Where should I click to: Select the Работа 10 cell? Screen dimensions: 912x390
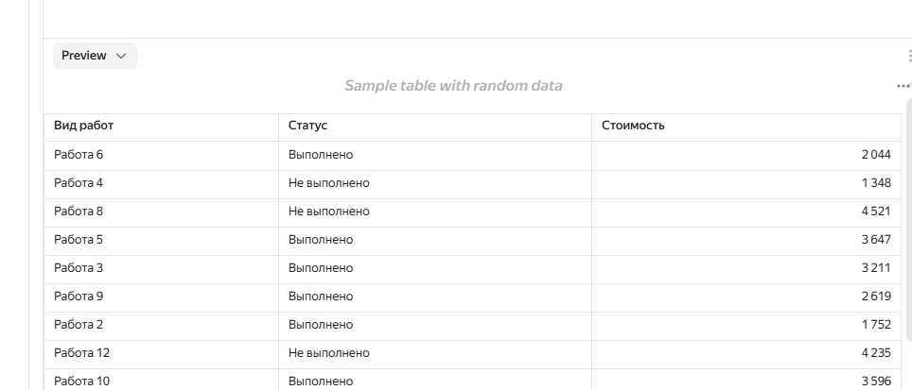coord(161,380)
